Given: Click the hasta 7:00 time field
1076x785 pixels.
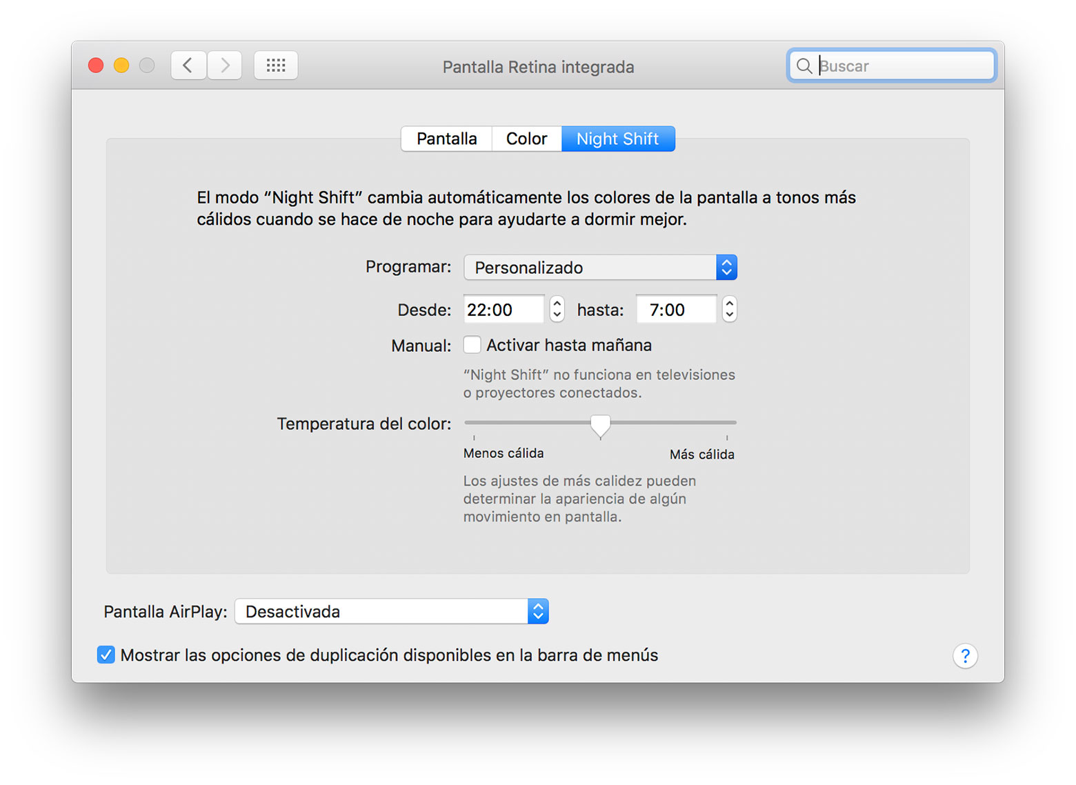Looking at the screenshot, I should [676, 310].
